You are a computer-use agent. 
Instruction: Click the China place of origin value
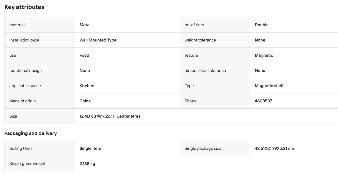(85, 101)
